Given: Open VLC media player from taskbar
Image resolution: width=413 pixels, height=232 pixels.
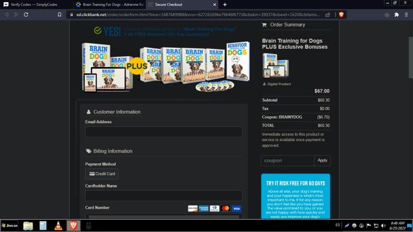Looking at the screenshot, I should (58, 226).
